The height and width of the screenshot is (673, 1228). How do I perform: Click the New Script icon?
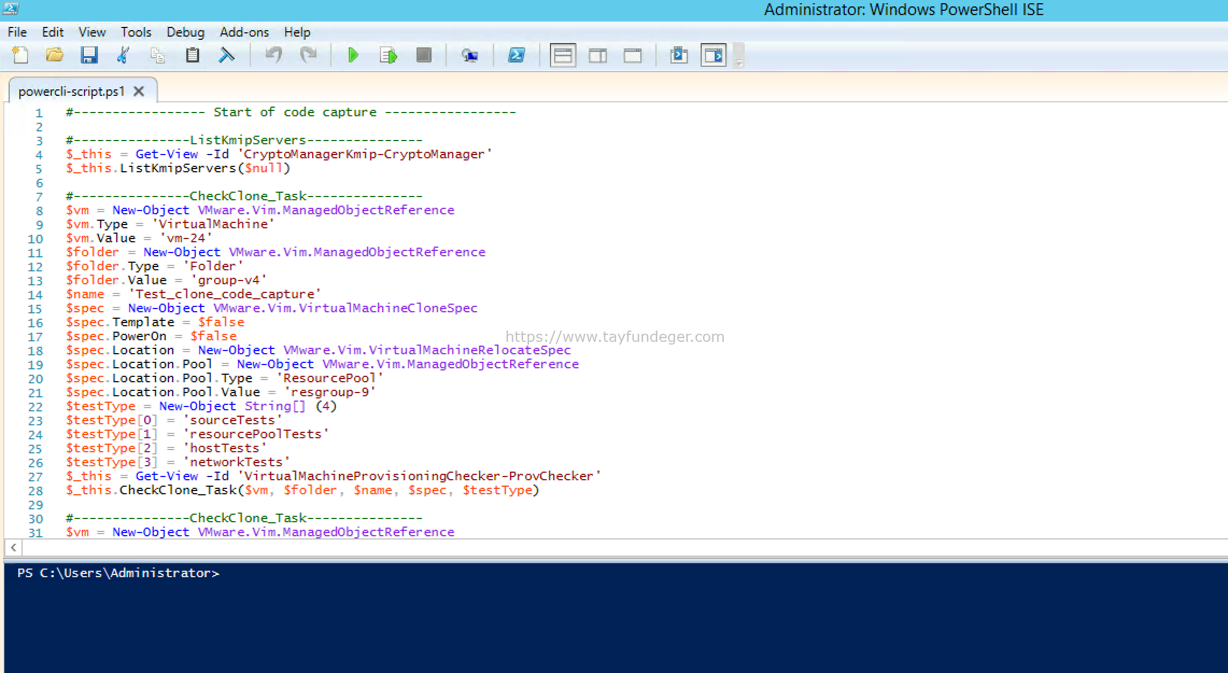pos(20,55)
